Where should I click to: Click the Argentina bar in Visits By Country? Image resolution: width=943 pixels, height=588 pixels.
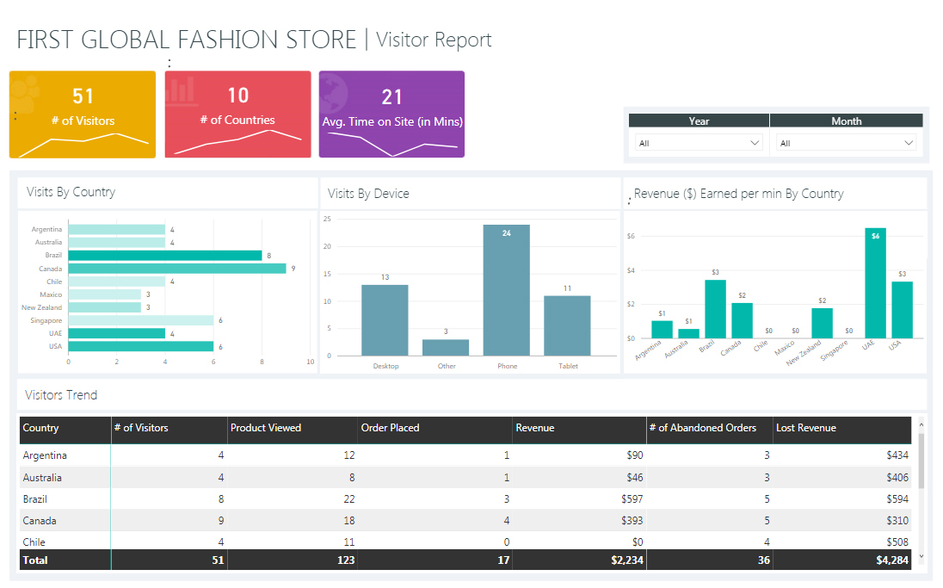[117, 229]
